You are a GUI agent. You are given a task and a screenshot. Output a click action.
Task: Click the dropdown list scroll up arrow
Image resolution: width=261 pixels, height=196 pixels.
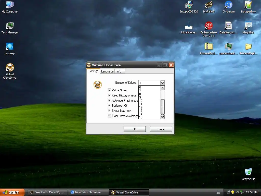(163, 88)
